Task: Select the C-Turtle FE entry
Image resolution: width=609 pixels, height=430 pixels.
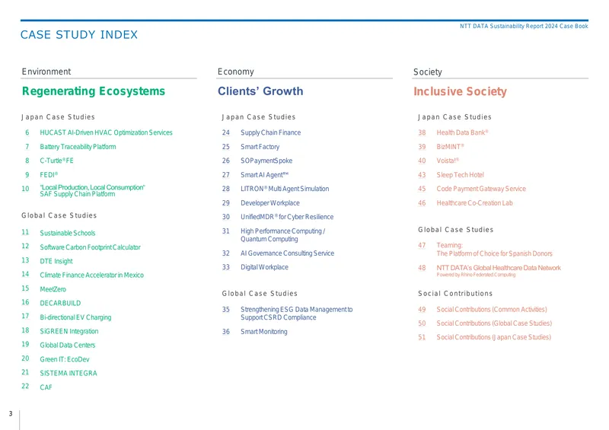Action: (56, 161)
